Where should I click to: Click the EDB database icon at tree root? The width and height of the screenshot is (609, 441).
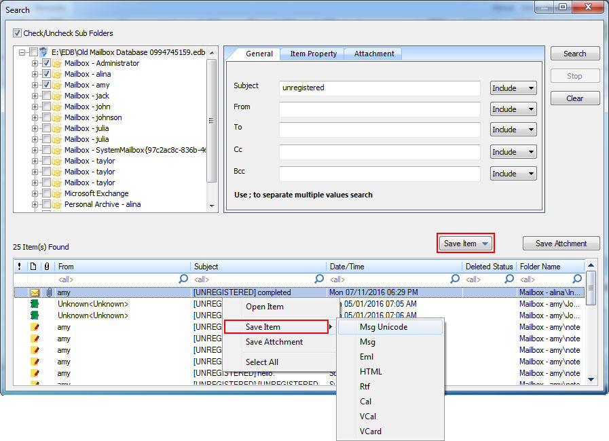tap(44, 52)
